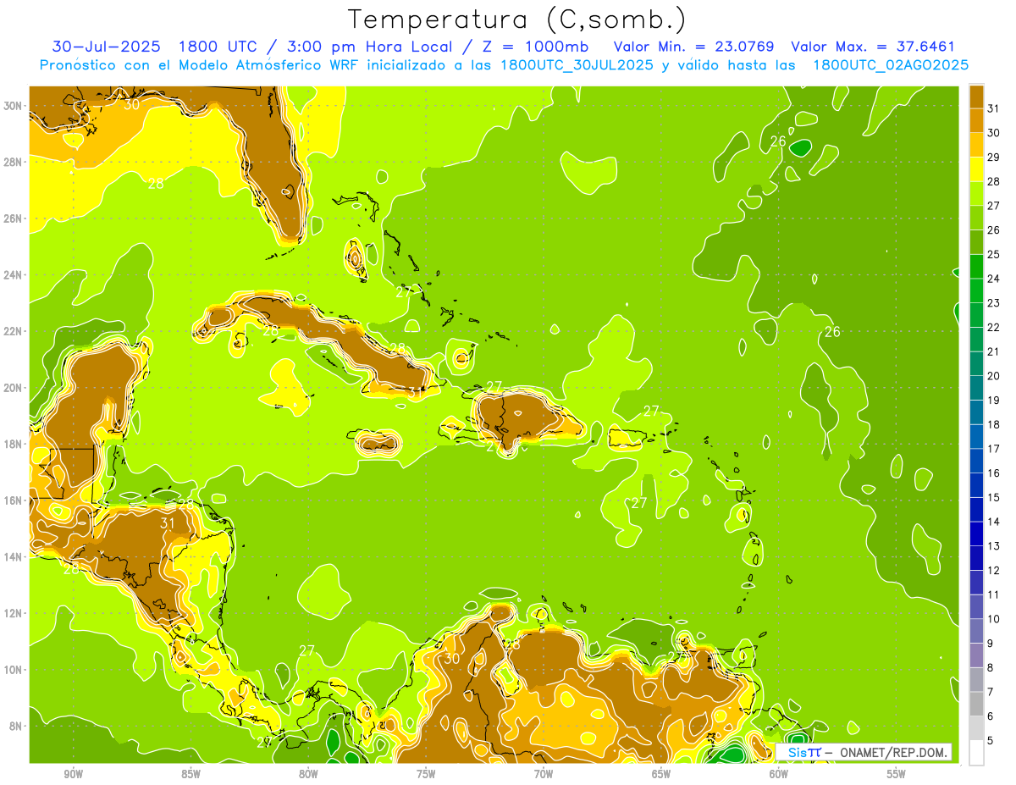This screenshot has height=785, width=1016.
Task: Click the yellow legend swatch between 28 and 29
Action: click(x=976, y=169)
